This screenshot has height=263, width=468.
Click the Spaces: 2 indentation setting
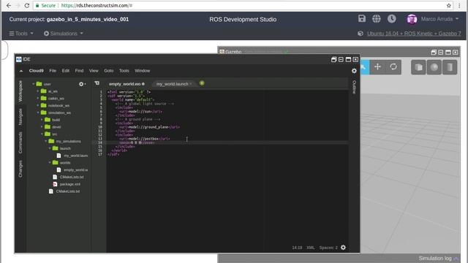tap(328, 248)
